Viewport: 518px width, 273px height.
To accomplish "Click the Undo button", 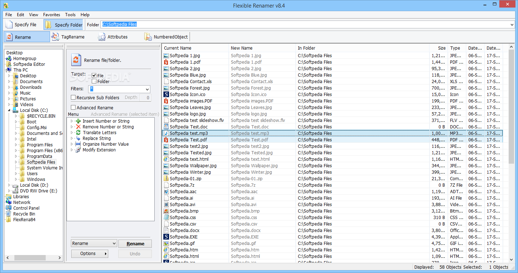I will tap(135, 254).
